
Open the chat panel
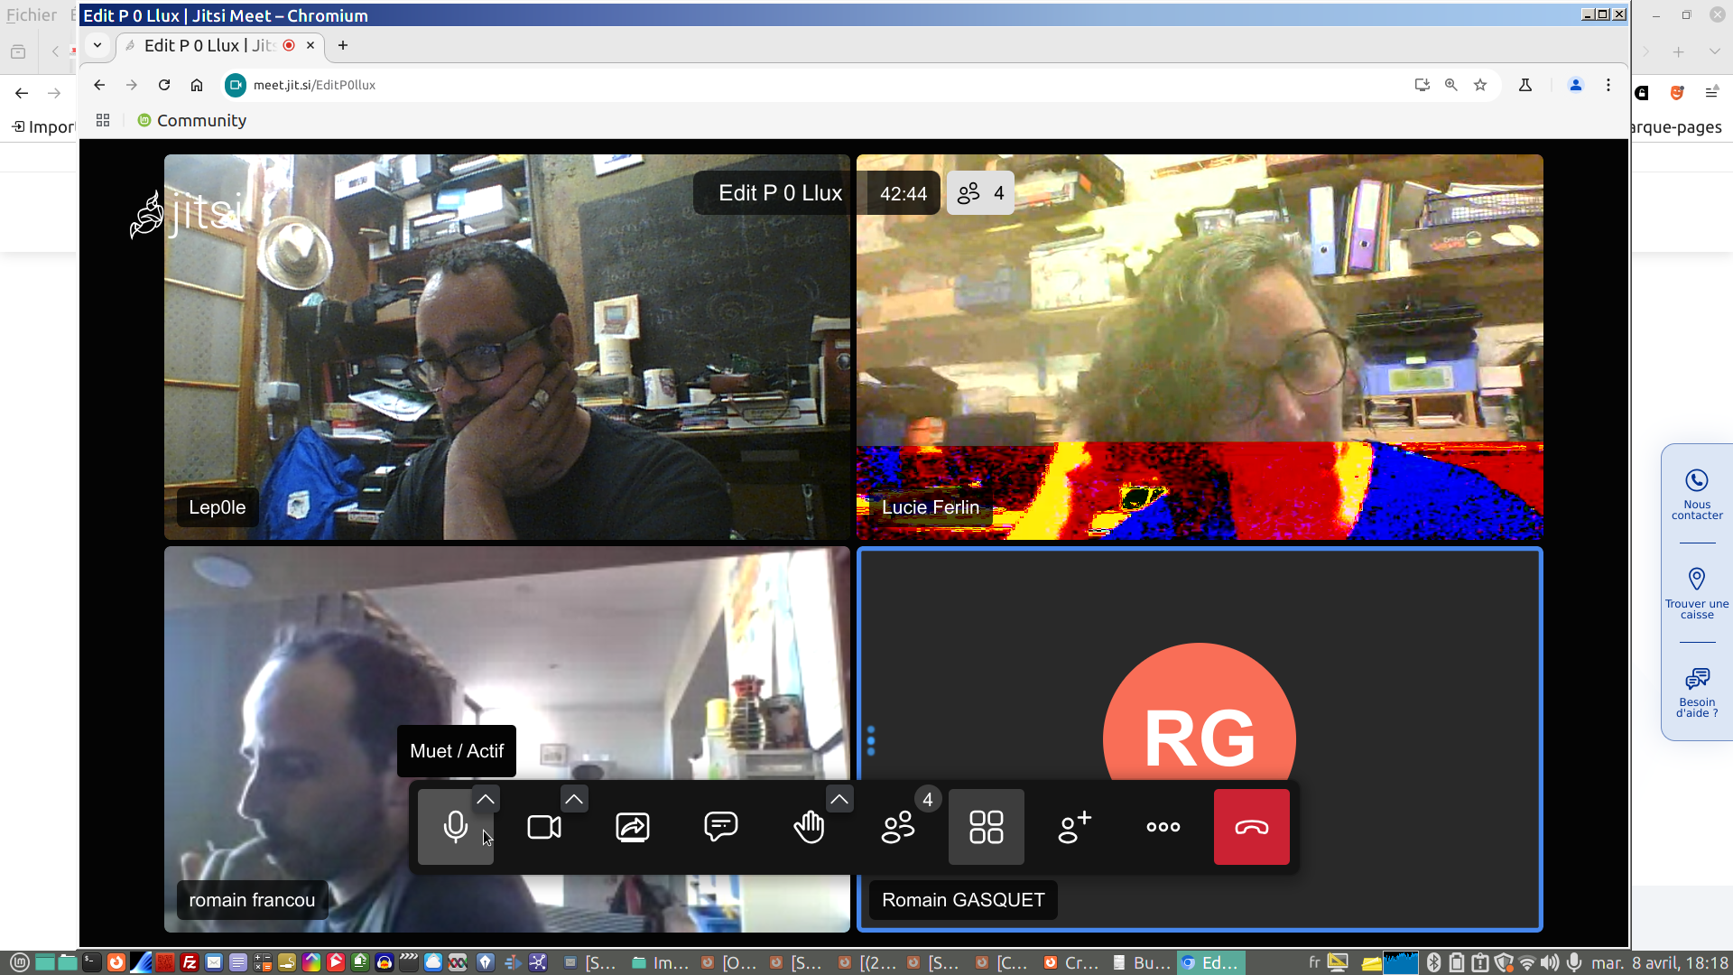tap(720, 827)
